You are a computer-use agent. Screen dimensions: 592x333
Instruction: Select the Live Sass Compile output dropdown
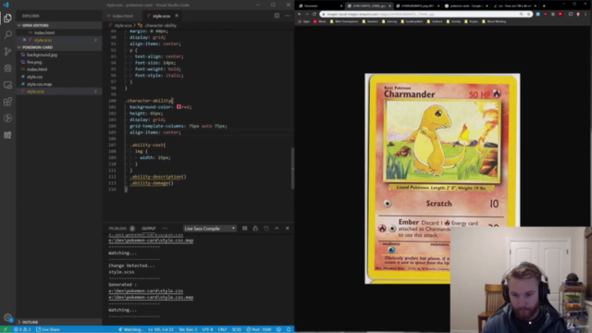pos(210,228)
